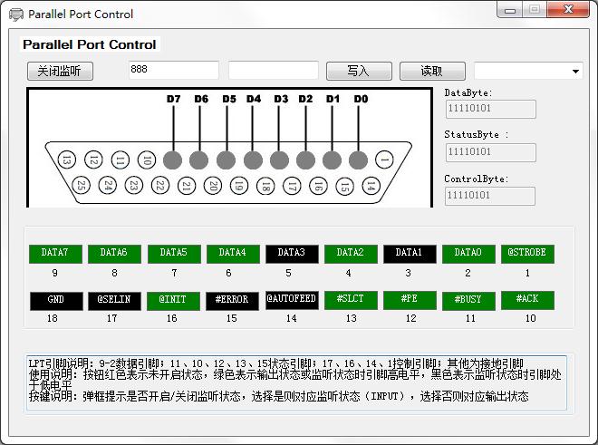The height and width of the screenshot is (445, 598).
Task: Toggle the @STROBE control pin
Action: coord(527,254)
